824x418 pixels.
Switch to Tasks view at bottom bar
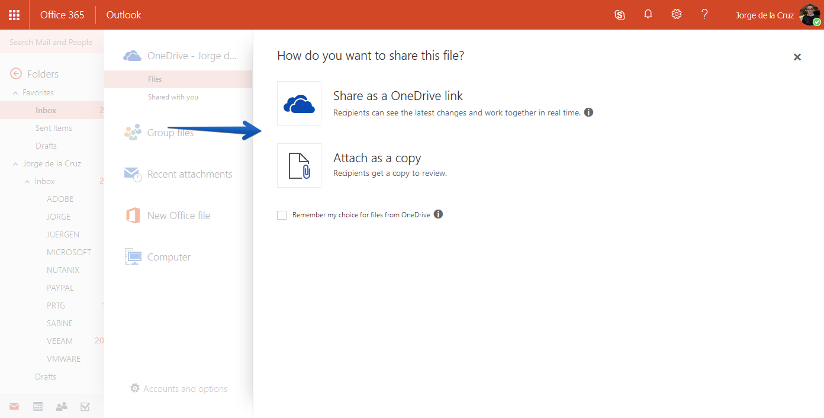85,406
